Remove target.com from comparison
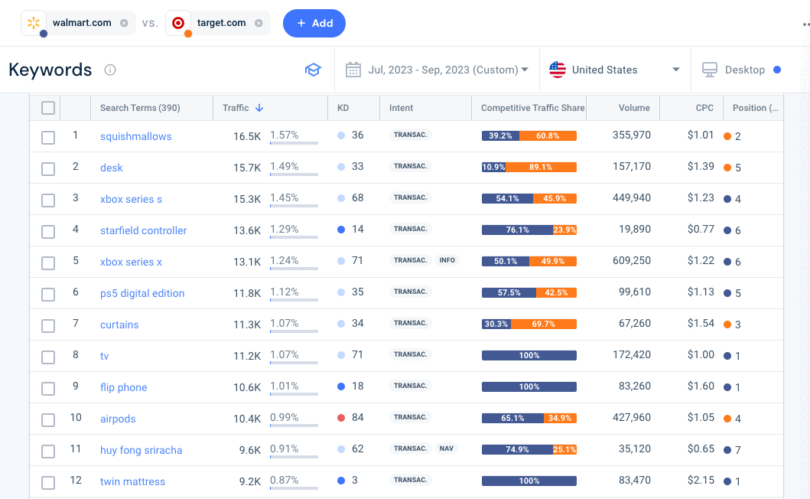This screenshot has width=810, height=499. pos(259,23)
